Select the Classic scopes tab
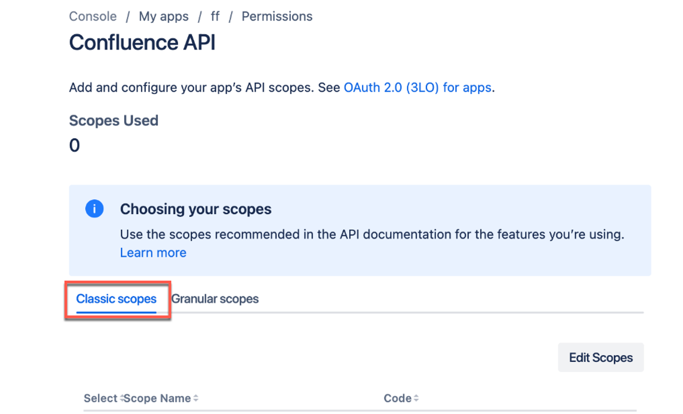 pyautogui.click(x=116, y=299)
